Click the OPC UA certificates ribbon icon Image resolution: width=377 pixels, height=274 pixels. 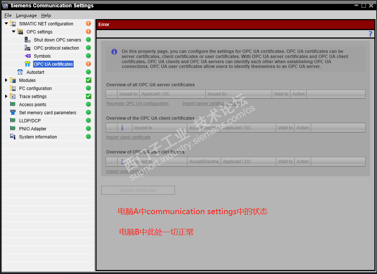click(28, 64)
